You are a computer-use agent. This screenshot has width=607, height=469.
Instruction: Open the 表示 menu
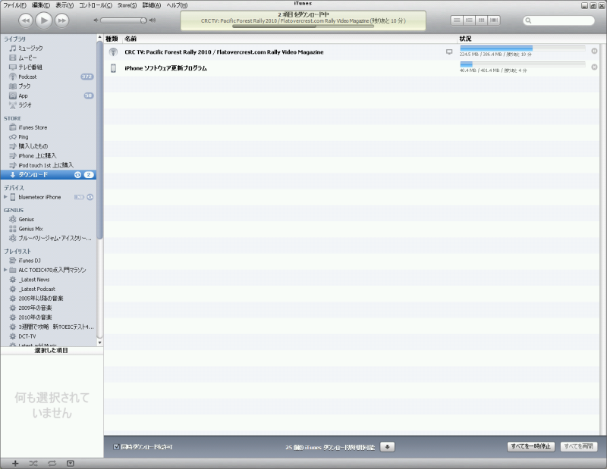coord(64,5)
